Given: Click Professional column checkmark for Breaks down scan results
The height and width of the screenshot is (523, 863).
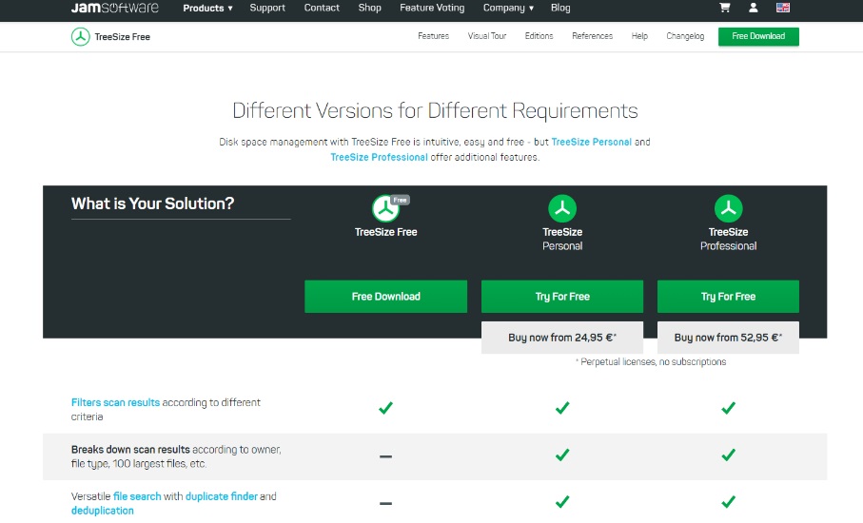Looking at the screenshot, I should (728, 455).
